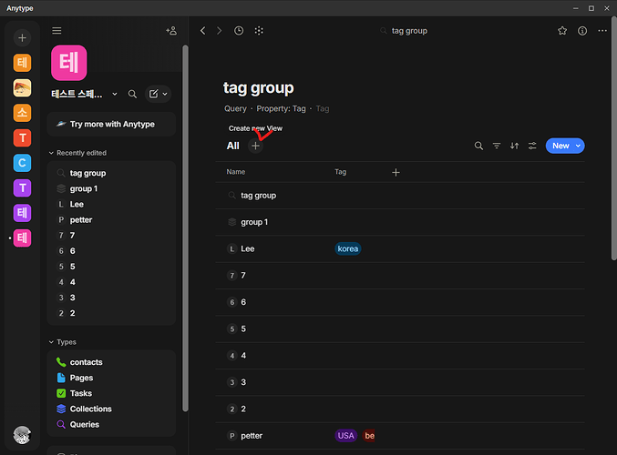617x455 pixels.
Task: Open the three dots more menu
Action: 602,31
